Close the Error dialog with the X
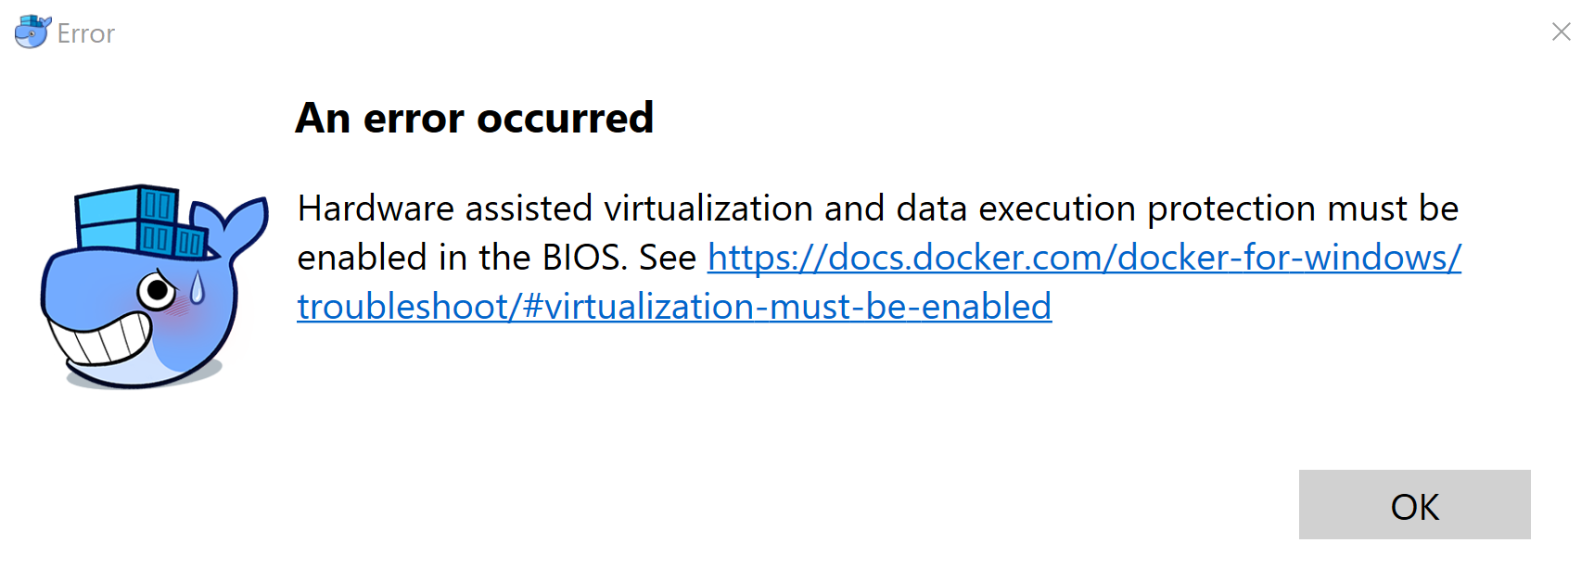This screenshot has width=1594, height=581. [x=1562, y=32]
